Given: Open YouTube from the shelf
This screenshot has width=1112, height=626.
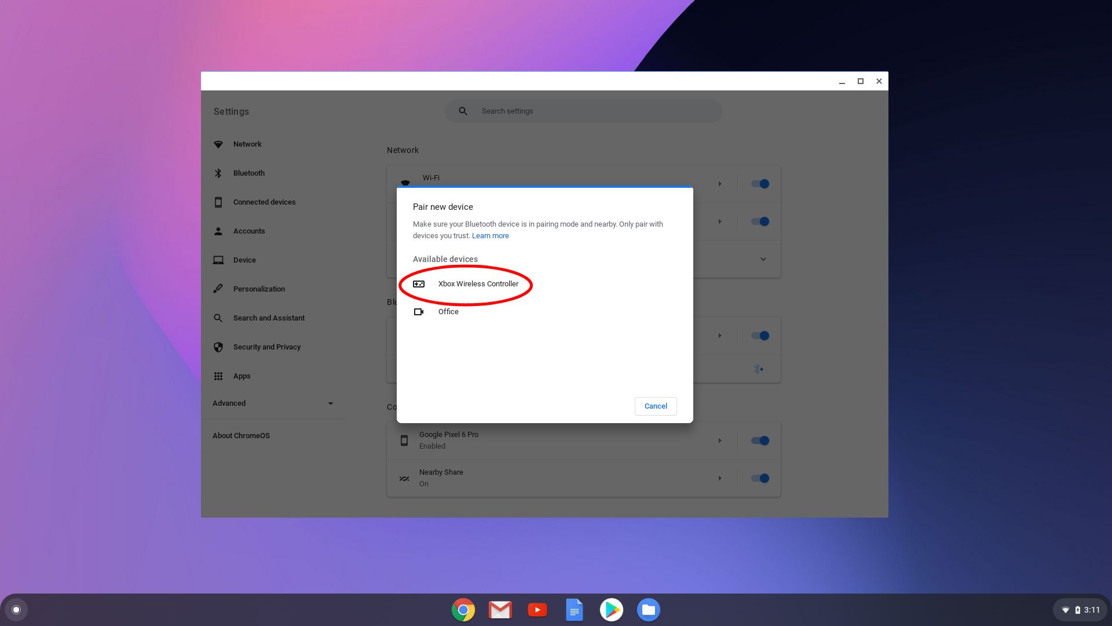Looking at the screenshot, I should pos(537,610).
